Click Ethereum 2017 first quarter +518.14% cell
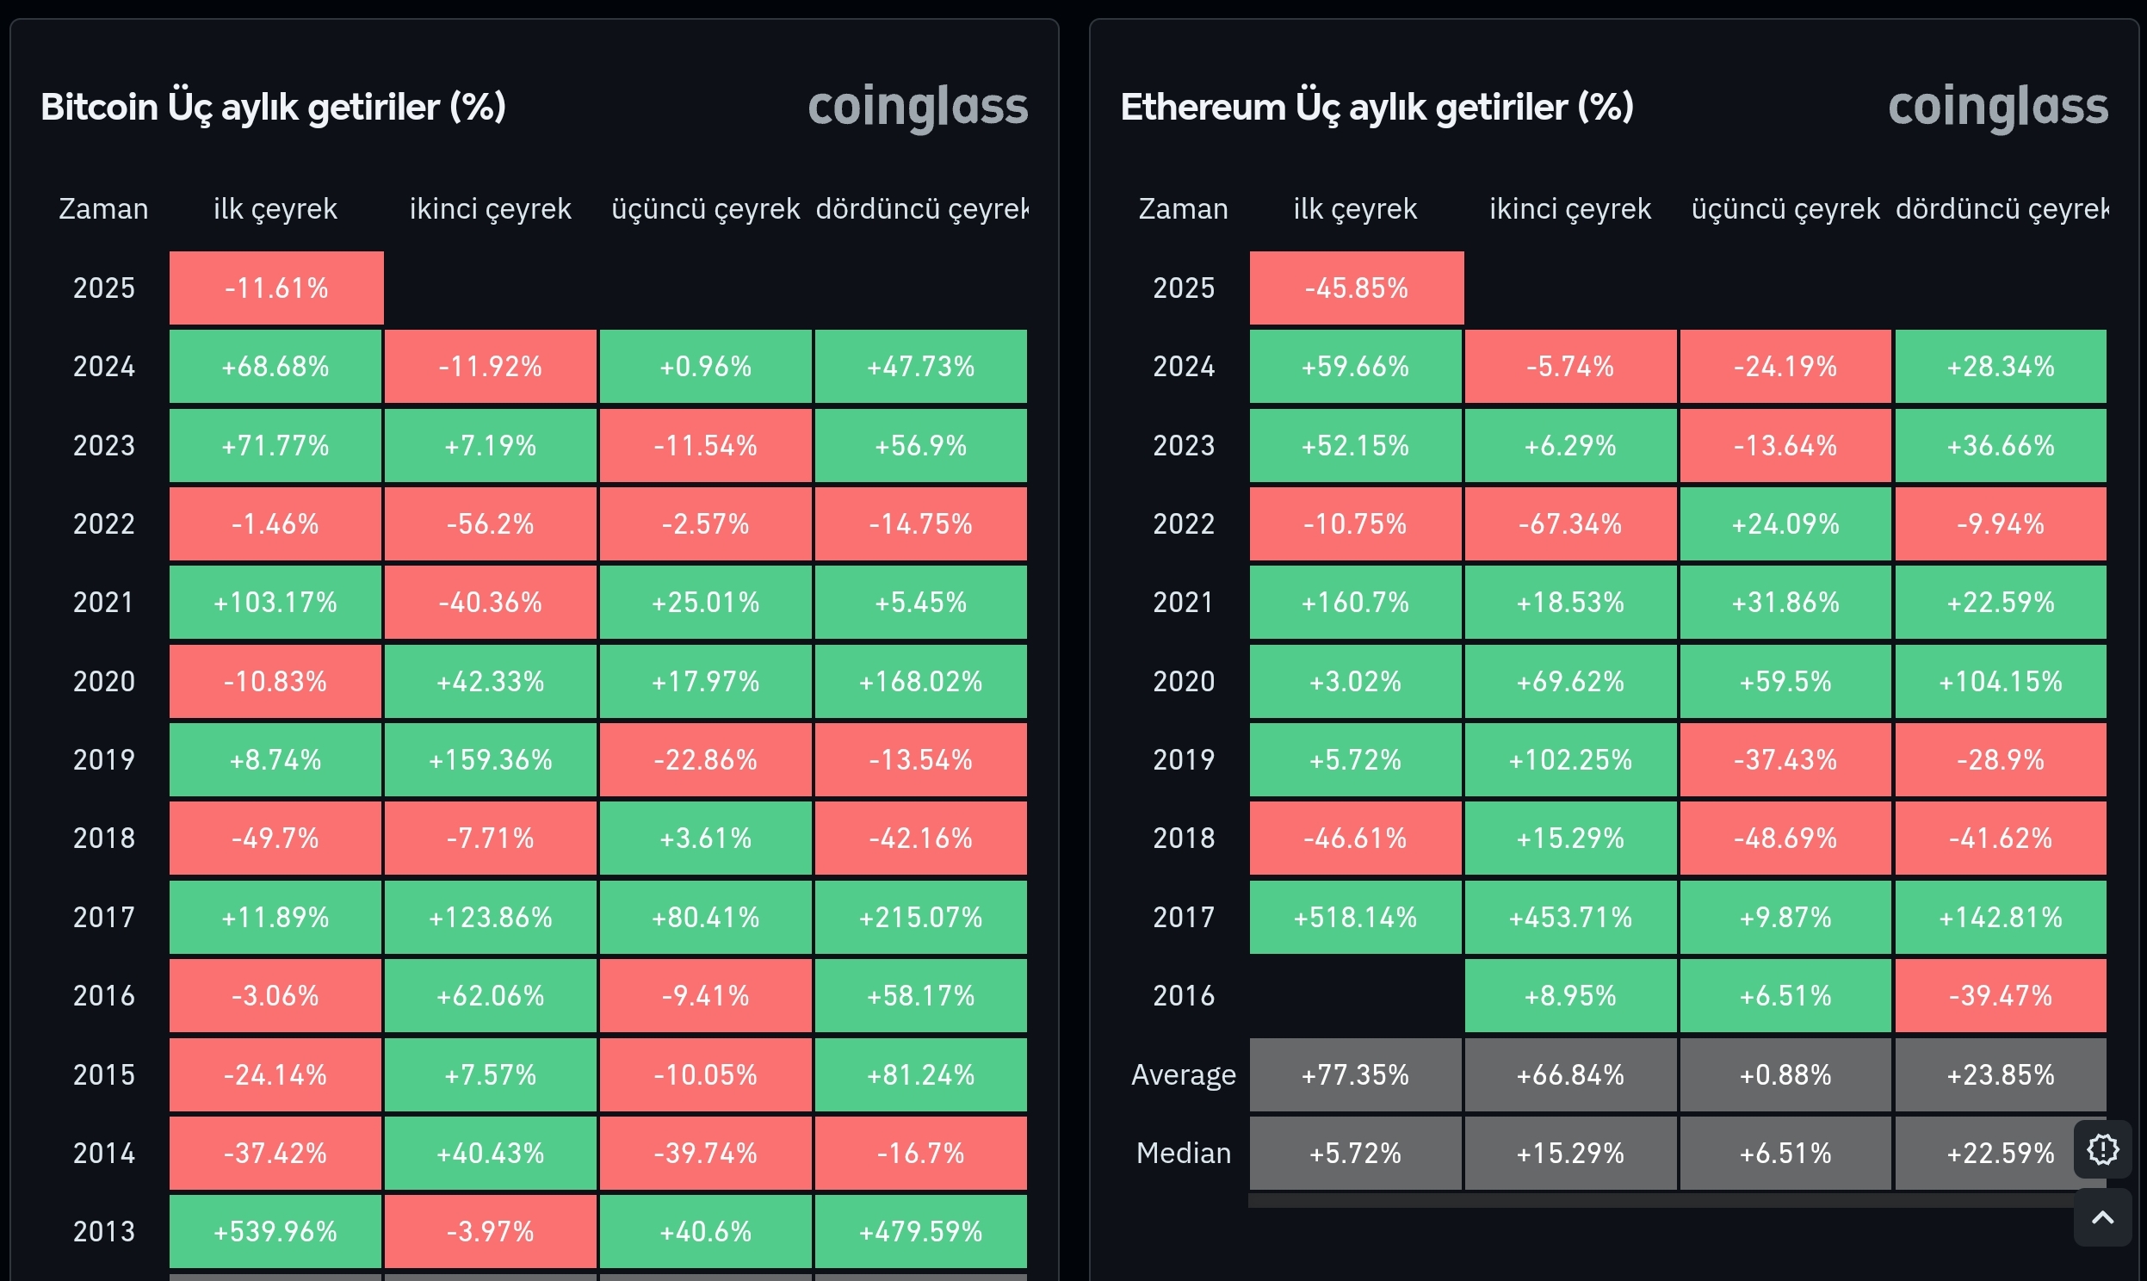The image size is (2147, 1281). [1355, 918]
